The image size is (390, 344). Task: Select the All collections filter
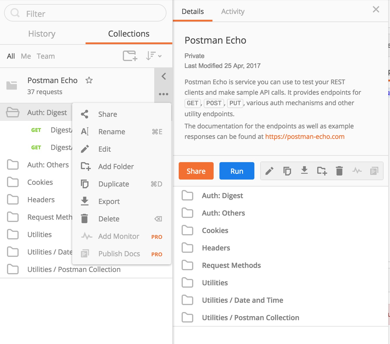(x=11, y=56)
